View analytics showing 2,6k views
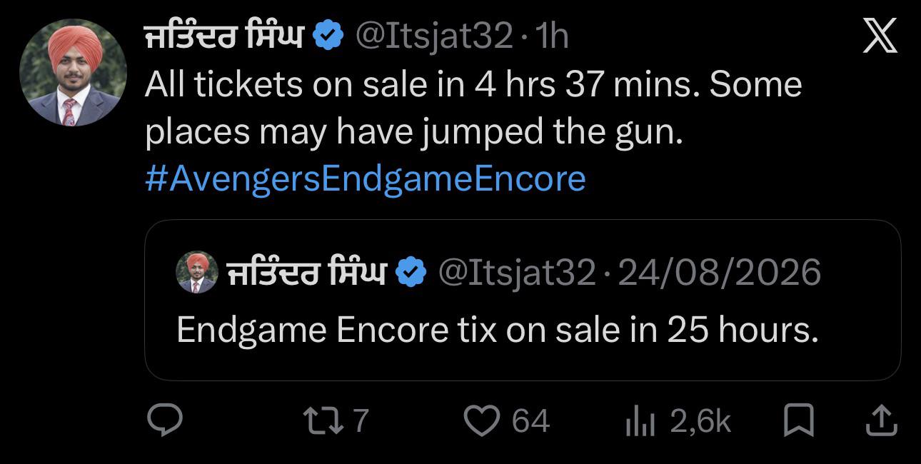921x464 pixels. 678,420
